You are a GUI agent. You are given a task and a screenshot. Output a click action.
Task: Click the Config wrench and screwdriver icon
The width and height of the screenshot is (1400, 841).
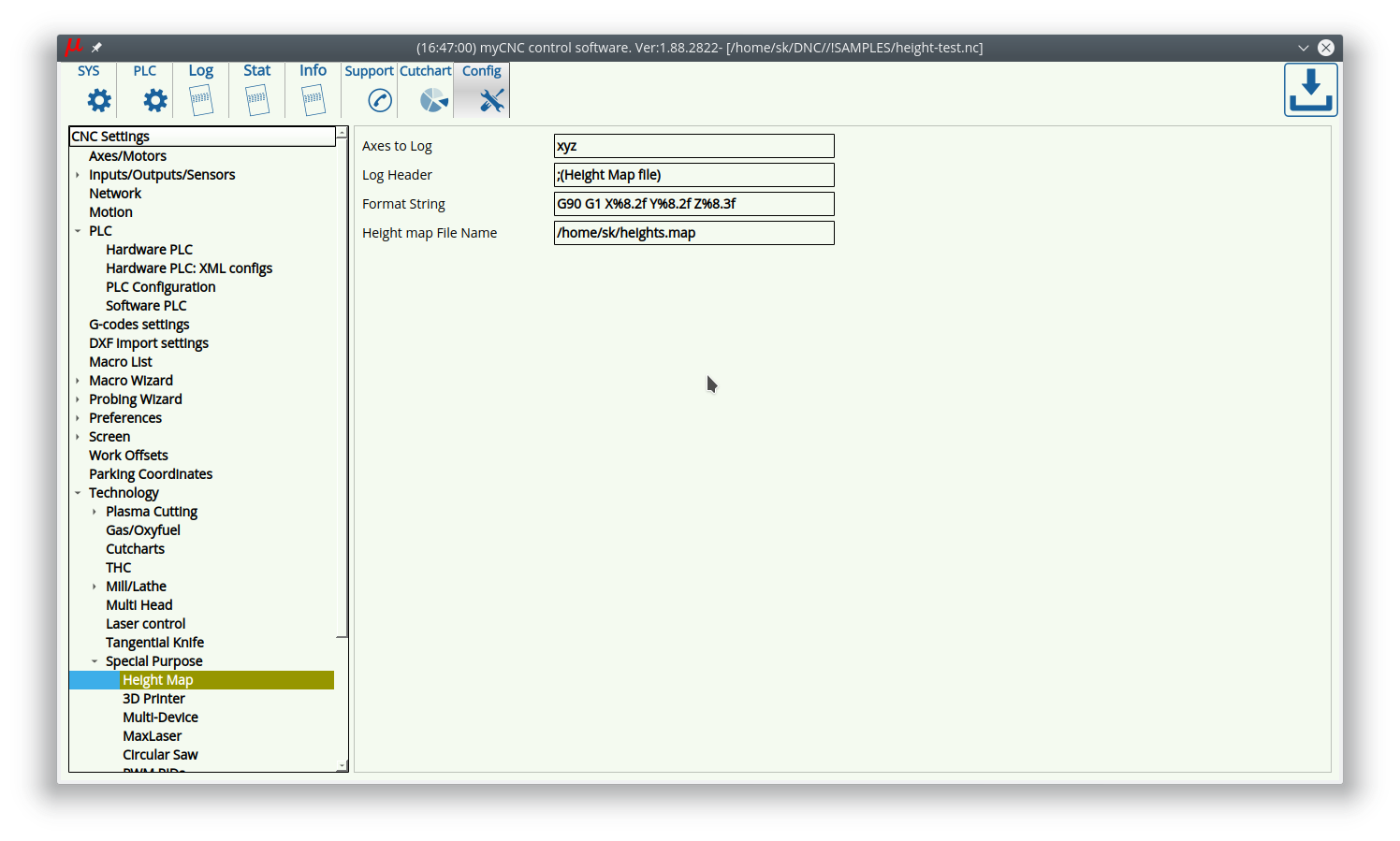(490, 100)
